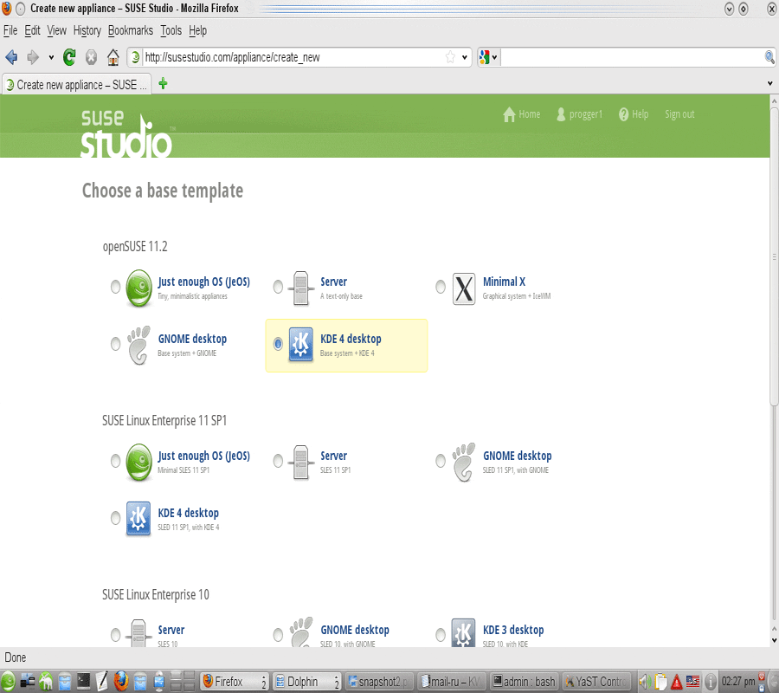Click inside the URL address field
Image resolution: width=779 pixels, height=693 pixels.
[x=293, y=57]
